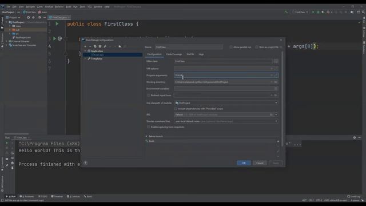Open the File menu
Image resolution: width=366 pixels, height=206 pixels.
[x=9, y=7]
